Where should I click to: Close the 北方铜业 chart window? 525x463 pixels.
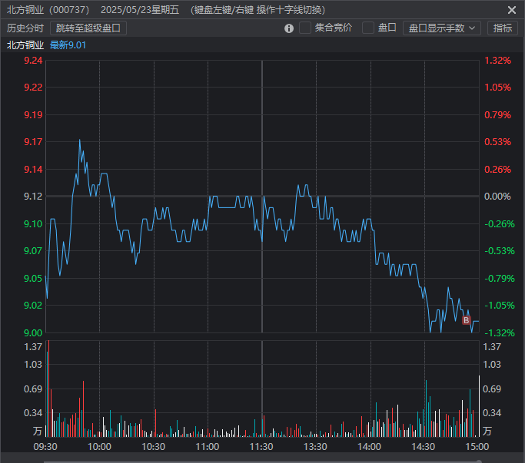click(x=512, y=10)
